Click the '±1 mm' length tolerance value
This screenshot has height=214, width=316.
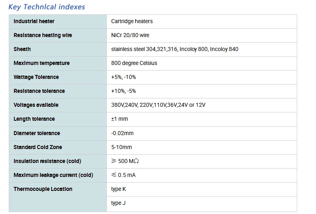(120, 119)
